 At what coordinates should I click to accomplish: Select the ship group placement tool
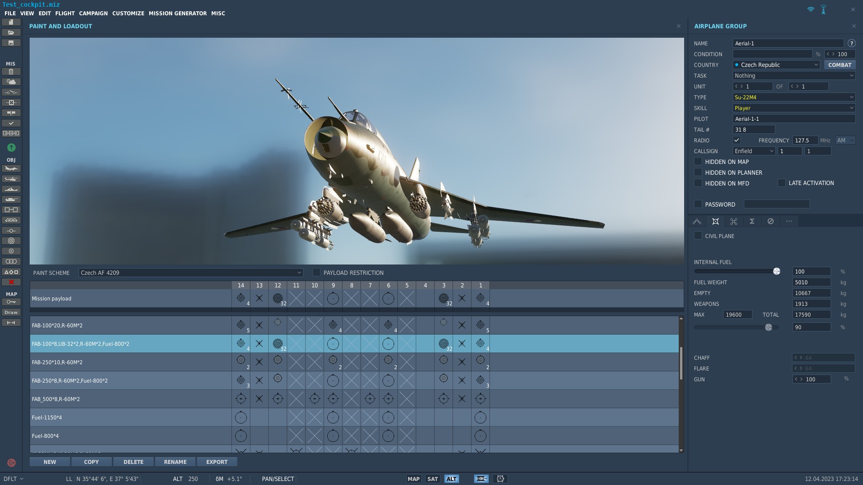[x=11, y=190]
